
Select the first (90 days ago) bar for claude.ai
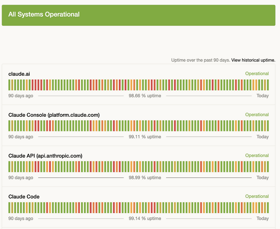coord(9,85)
